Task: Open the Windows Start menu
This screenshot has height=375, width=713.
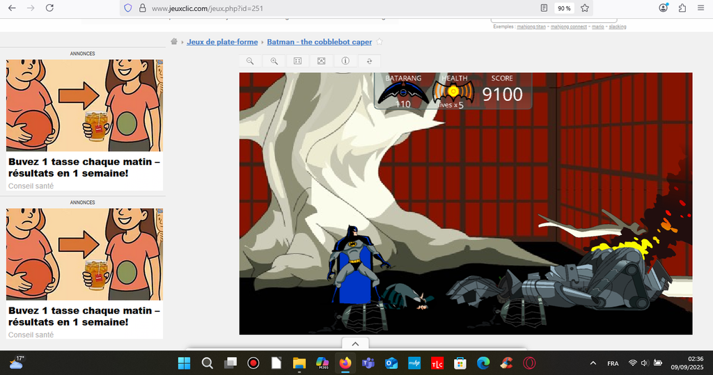Action: 184,363
